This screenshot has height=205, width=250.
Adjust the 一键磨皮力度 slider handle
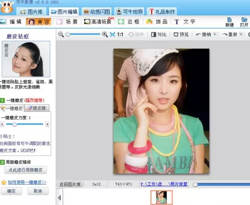[14, 124]
